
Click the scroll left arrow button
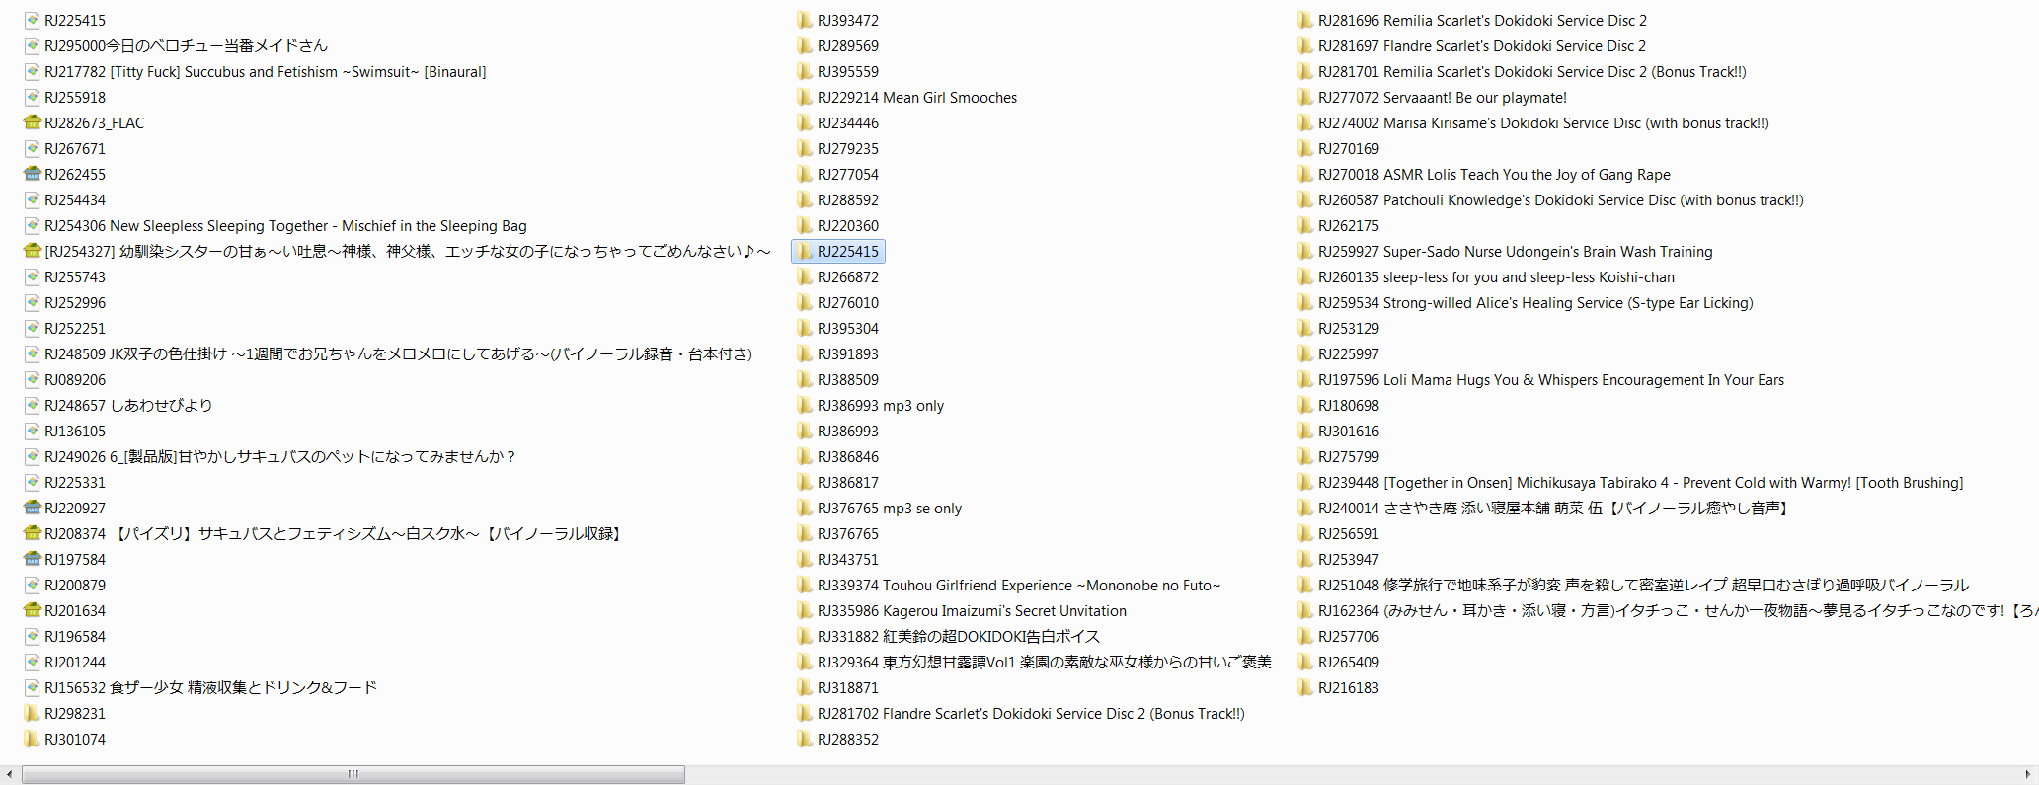[x=9, y=774]
